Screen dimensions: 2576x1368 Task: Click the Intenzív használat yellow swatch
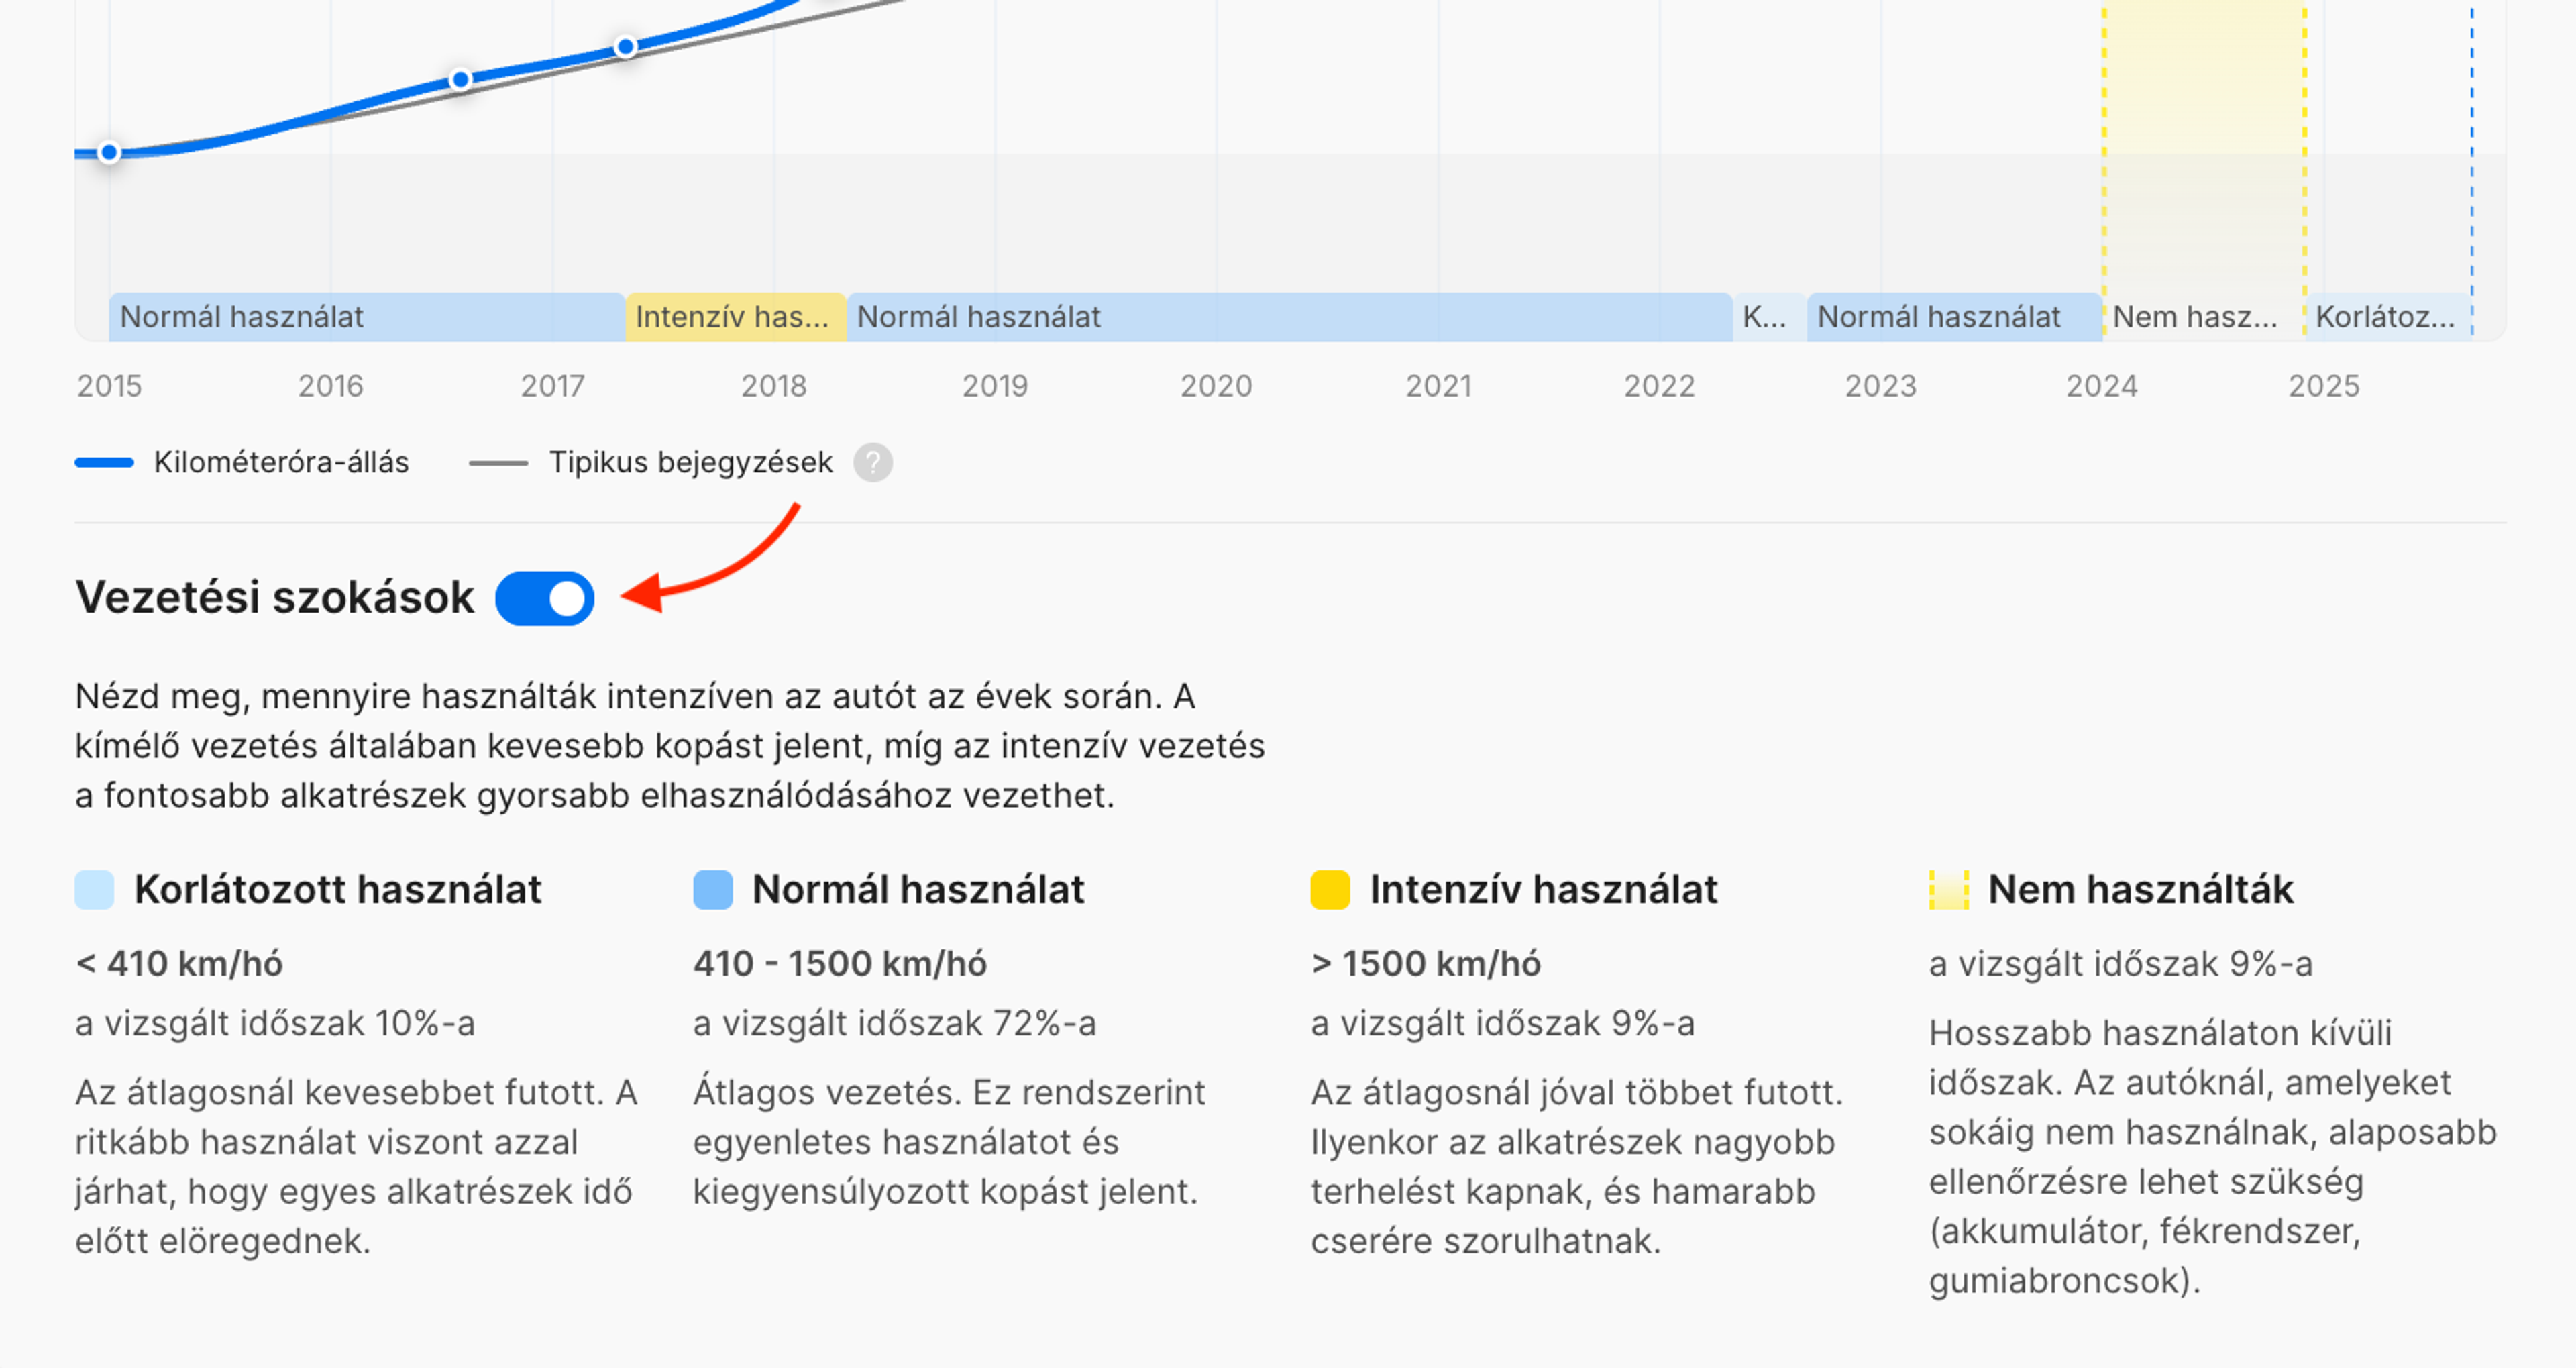[x=1330, y=889]
